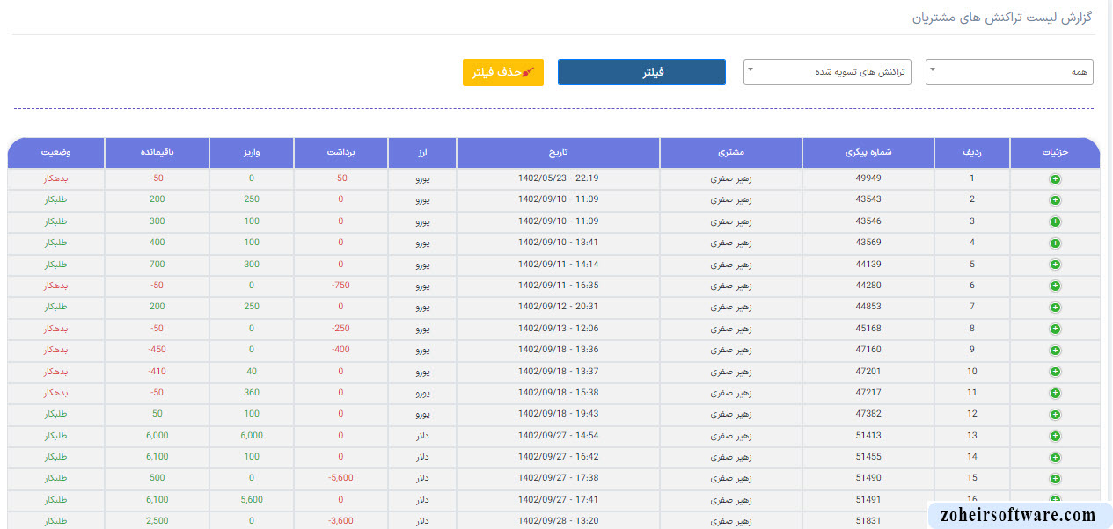
Task: Expand details icon for row 7
Action: tap(1055, 307)
